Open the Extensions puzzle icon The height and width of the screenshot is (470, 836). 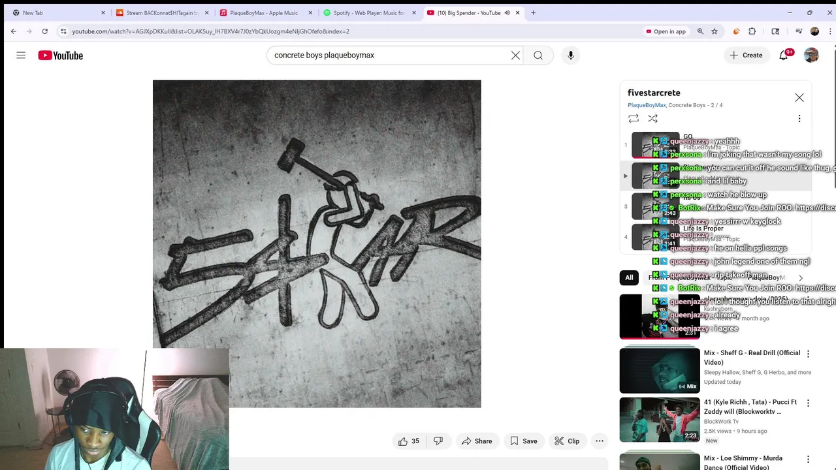tap(752, 31)
